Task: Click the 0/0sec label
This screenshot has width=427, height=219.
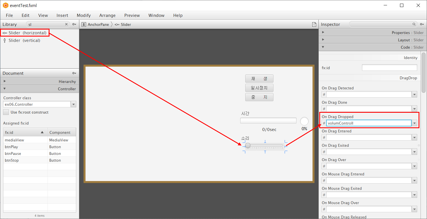Action: (269, 130)
